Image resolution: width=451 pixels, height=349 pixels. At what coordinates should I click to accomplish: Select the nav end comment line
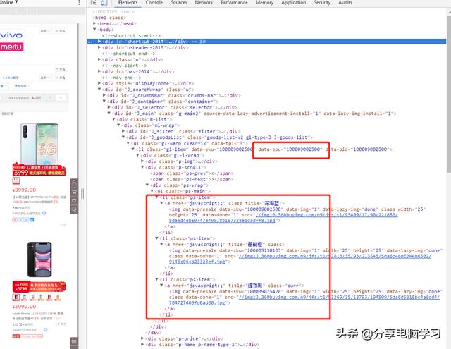[121, 78]
